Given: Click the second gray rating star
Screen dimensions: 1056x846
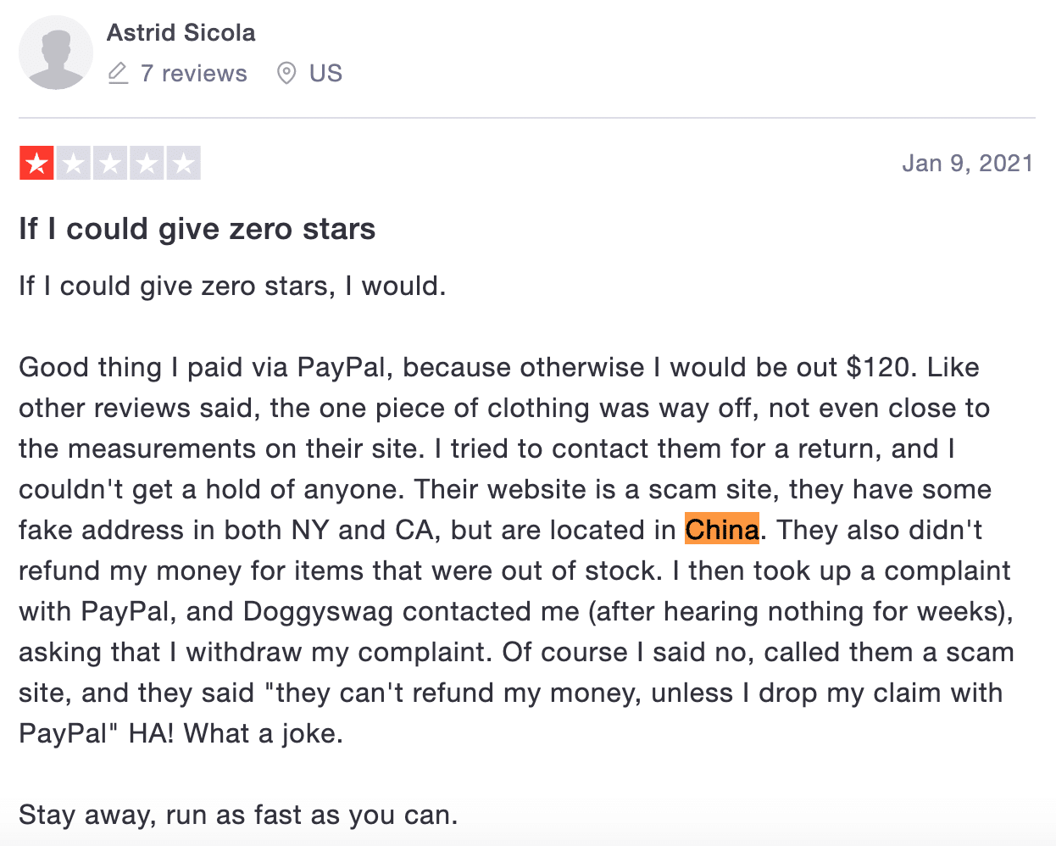Looking at the screenshot, I should 74,163.
